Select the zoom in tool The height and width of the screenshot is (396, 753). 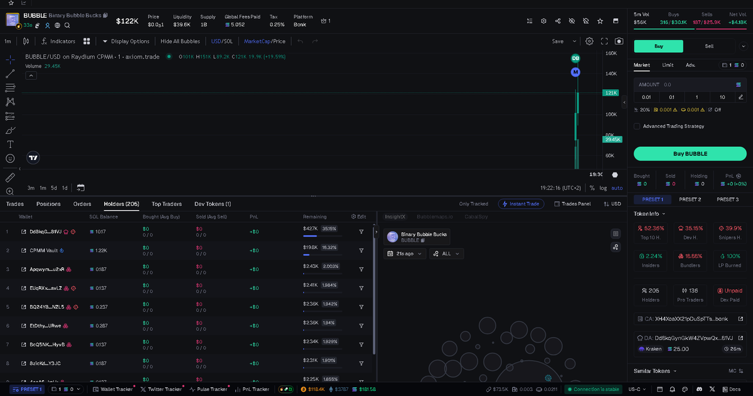click(x=10, y=191)
